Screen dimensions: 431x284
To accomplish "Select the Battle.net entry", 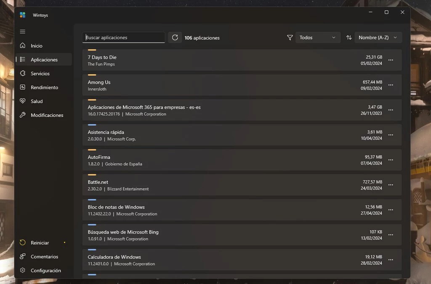I will [x=242, y=185].
